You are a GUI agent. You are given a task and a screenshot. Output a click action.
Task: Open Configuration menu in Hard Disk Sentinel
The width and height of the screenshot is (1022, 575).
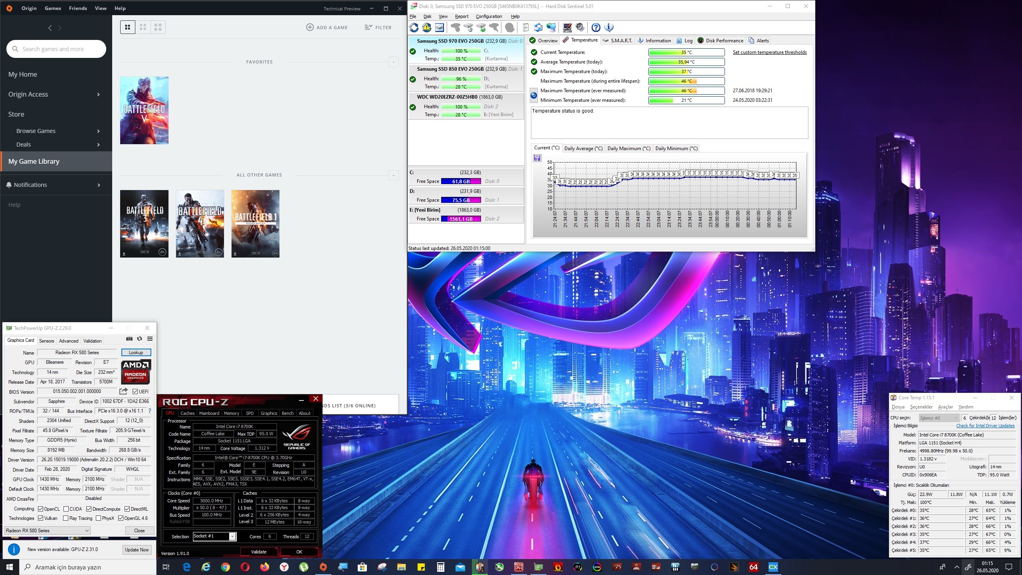pos(489,16)
